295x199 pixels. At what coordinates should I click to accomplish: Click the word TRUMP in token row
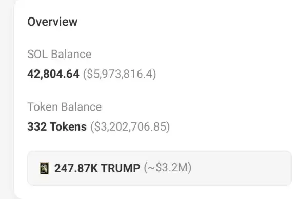121,168
